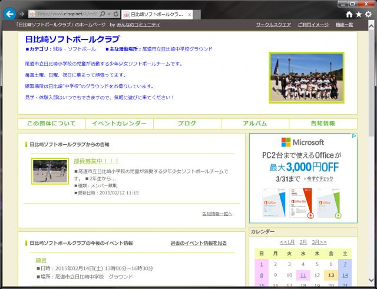Select the ブログ navigation tab
The image size is (377, 289).
coord(187,124)
